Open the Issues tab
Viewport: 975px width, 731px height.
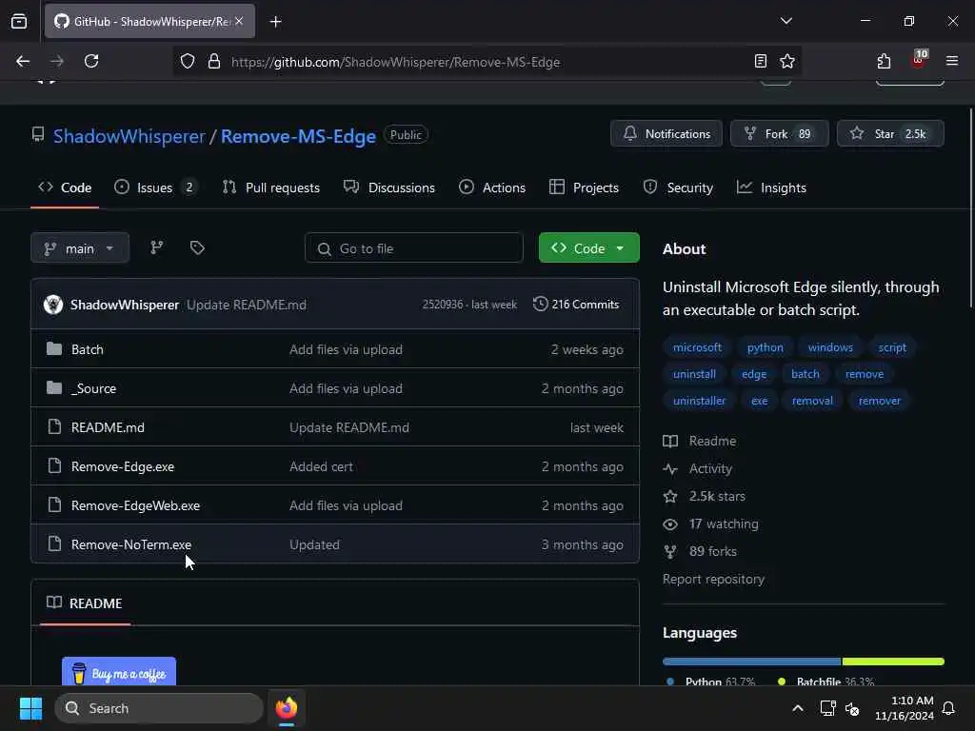pyautogui.click(x=156, y=188)
